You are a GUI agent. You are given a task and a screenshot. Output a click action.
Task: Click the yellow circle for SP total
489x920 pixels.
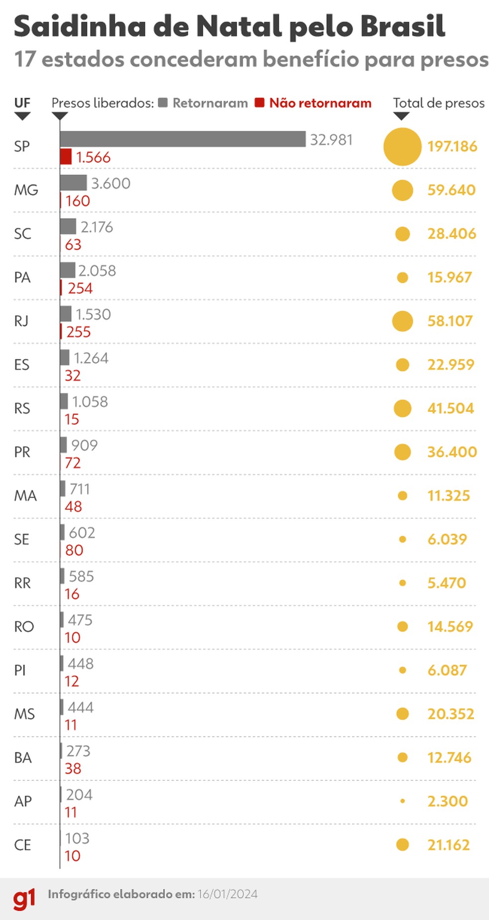(403, 147)
